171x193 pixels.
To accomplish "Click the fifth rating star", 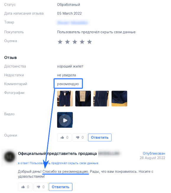I will pyautogui.click(x=89, y=42).
